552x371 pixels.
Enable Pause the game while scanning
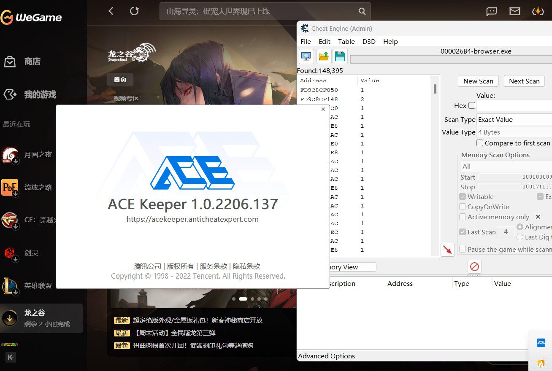[463, 249]
